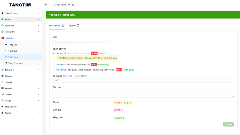This screenshot has width=240, height=135.
Task: Click the Facebook icon in sidebar
Action: [x=3, y=25]
